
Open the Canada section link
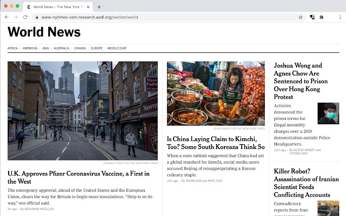click(x=80, y=48)
